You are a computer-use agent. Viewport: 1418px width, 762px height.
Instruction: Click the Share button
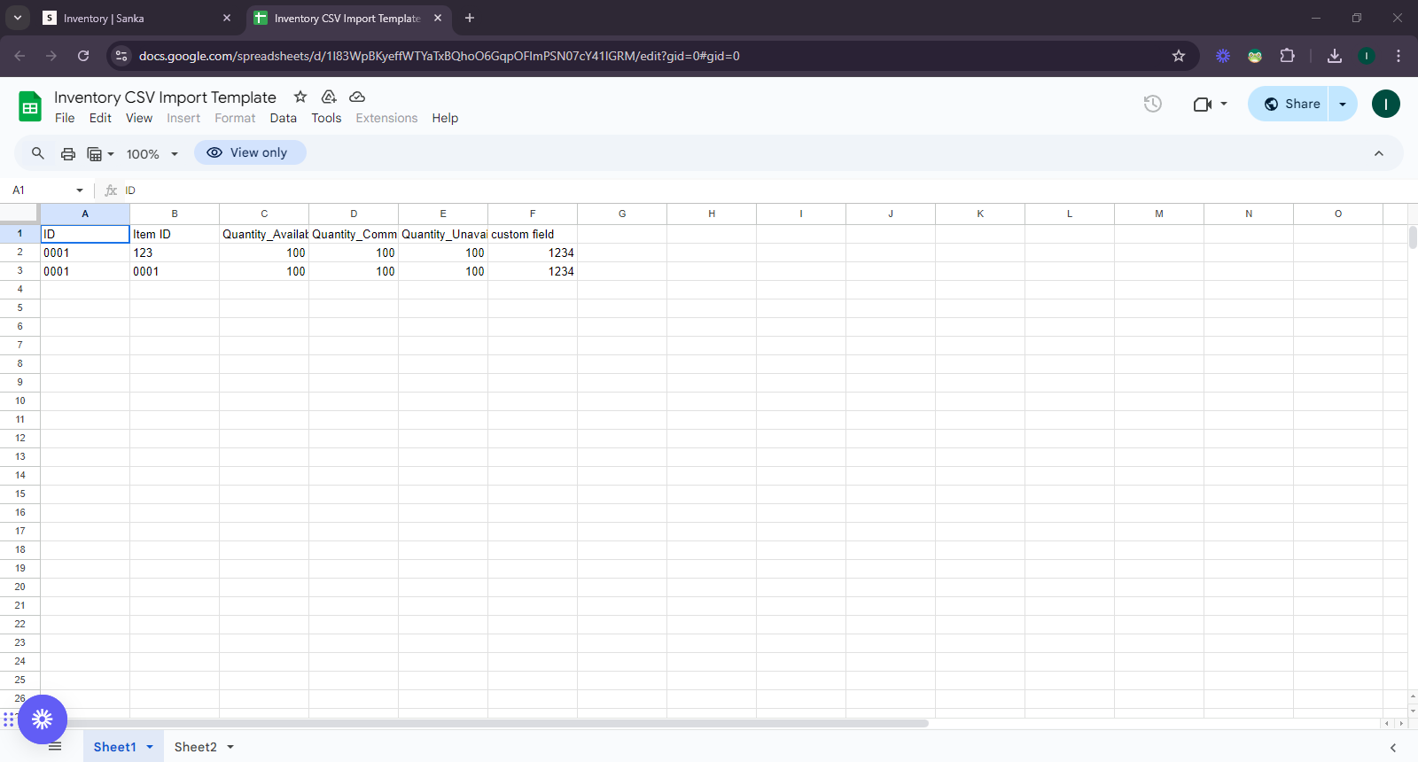tap(1290, 104)
